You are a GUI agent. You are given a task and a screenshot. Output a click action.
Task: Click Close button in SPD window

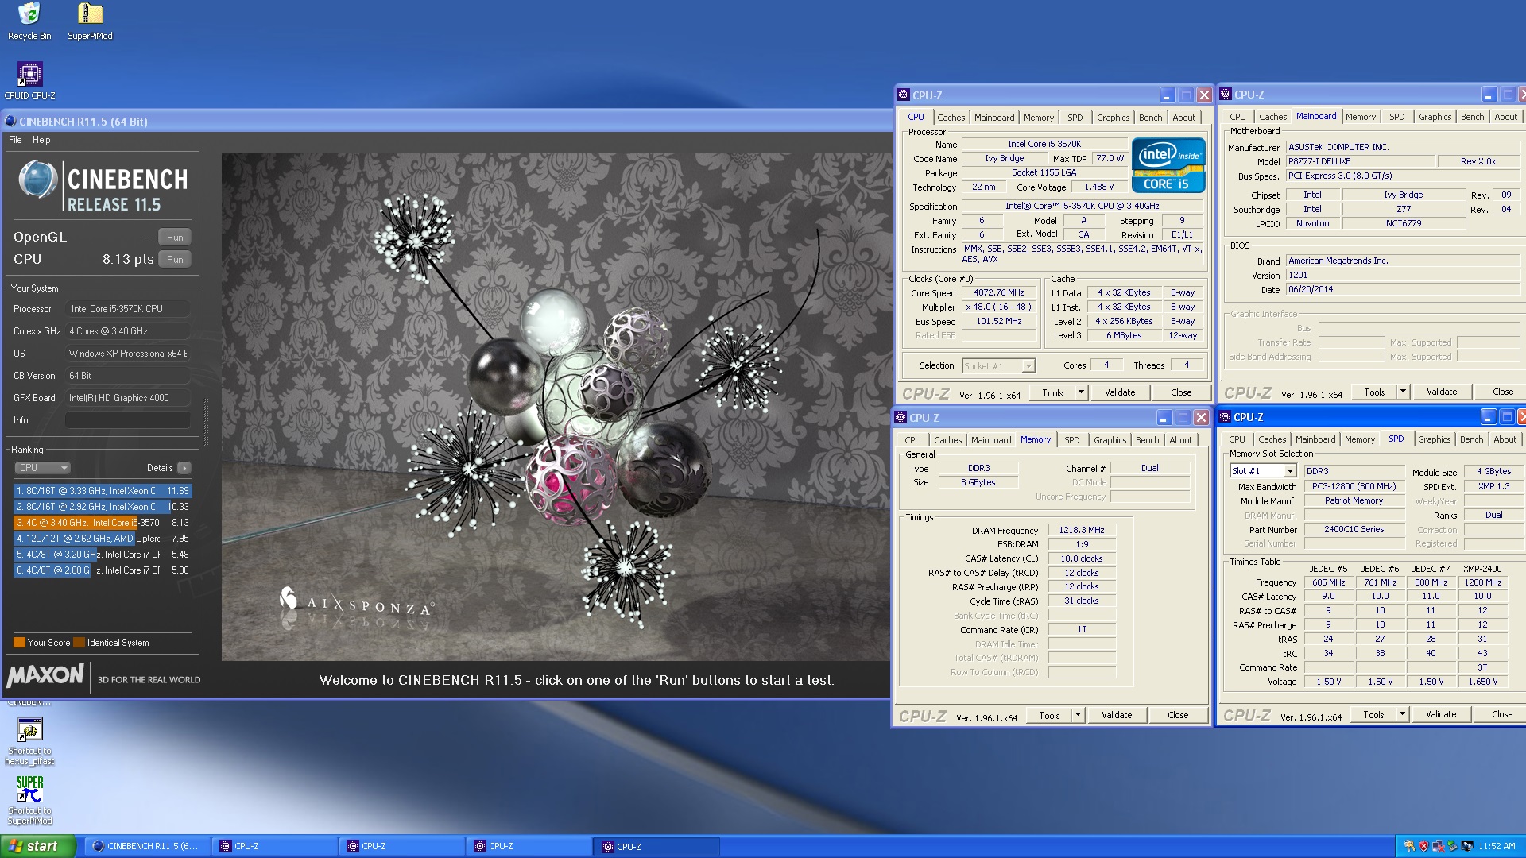click(1501, 714)
